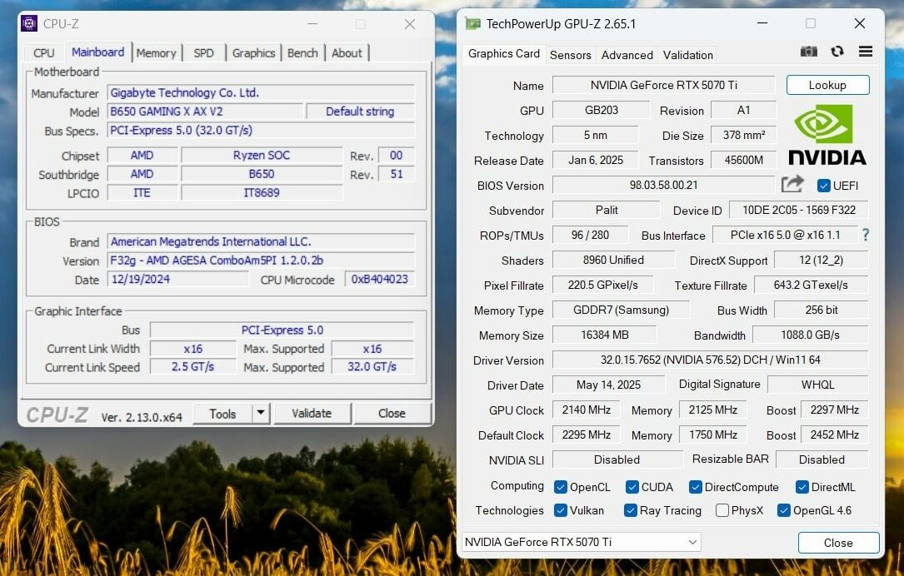Toggle the Vulkan checkbox
Image resolution: width=904 pixels, height=576 pixels.
point(561,510)
